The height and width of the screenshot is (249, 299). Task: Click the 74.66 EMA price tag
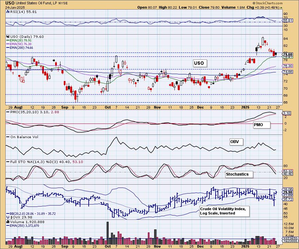288,72
